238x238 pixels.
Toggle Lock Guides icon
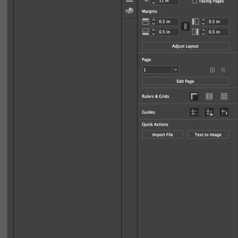tap(209, 112)
